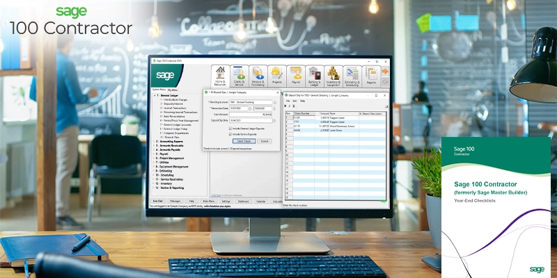This screenshot has width=557, height=278.
Task: Open the Clients & Service tab icon
Action: pyautogui.click(x=239, y=72)
